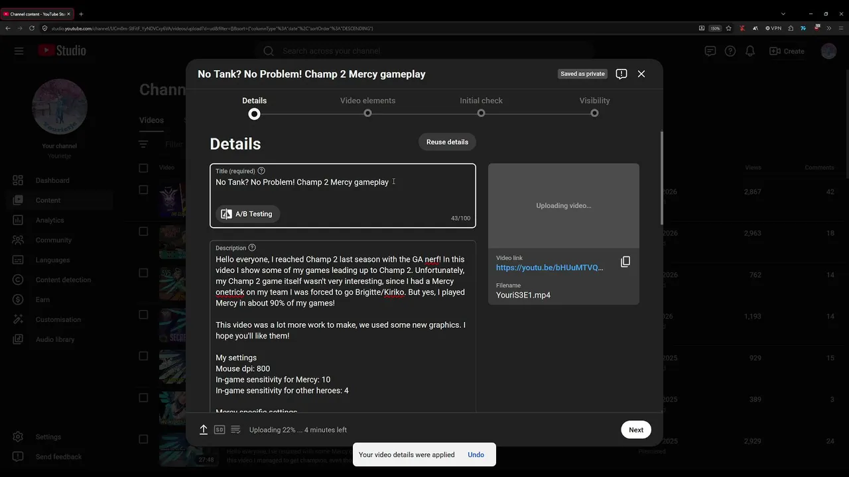Click into the video title field
This screenshot has width=849, height=477.
[x=343, y=195]
